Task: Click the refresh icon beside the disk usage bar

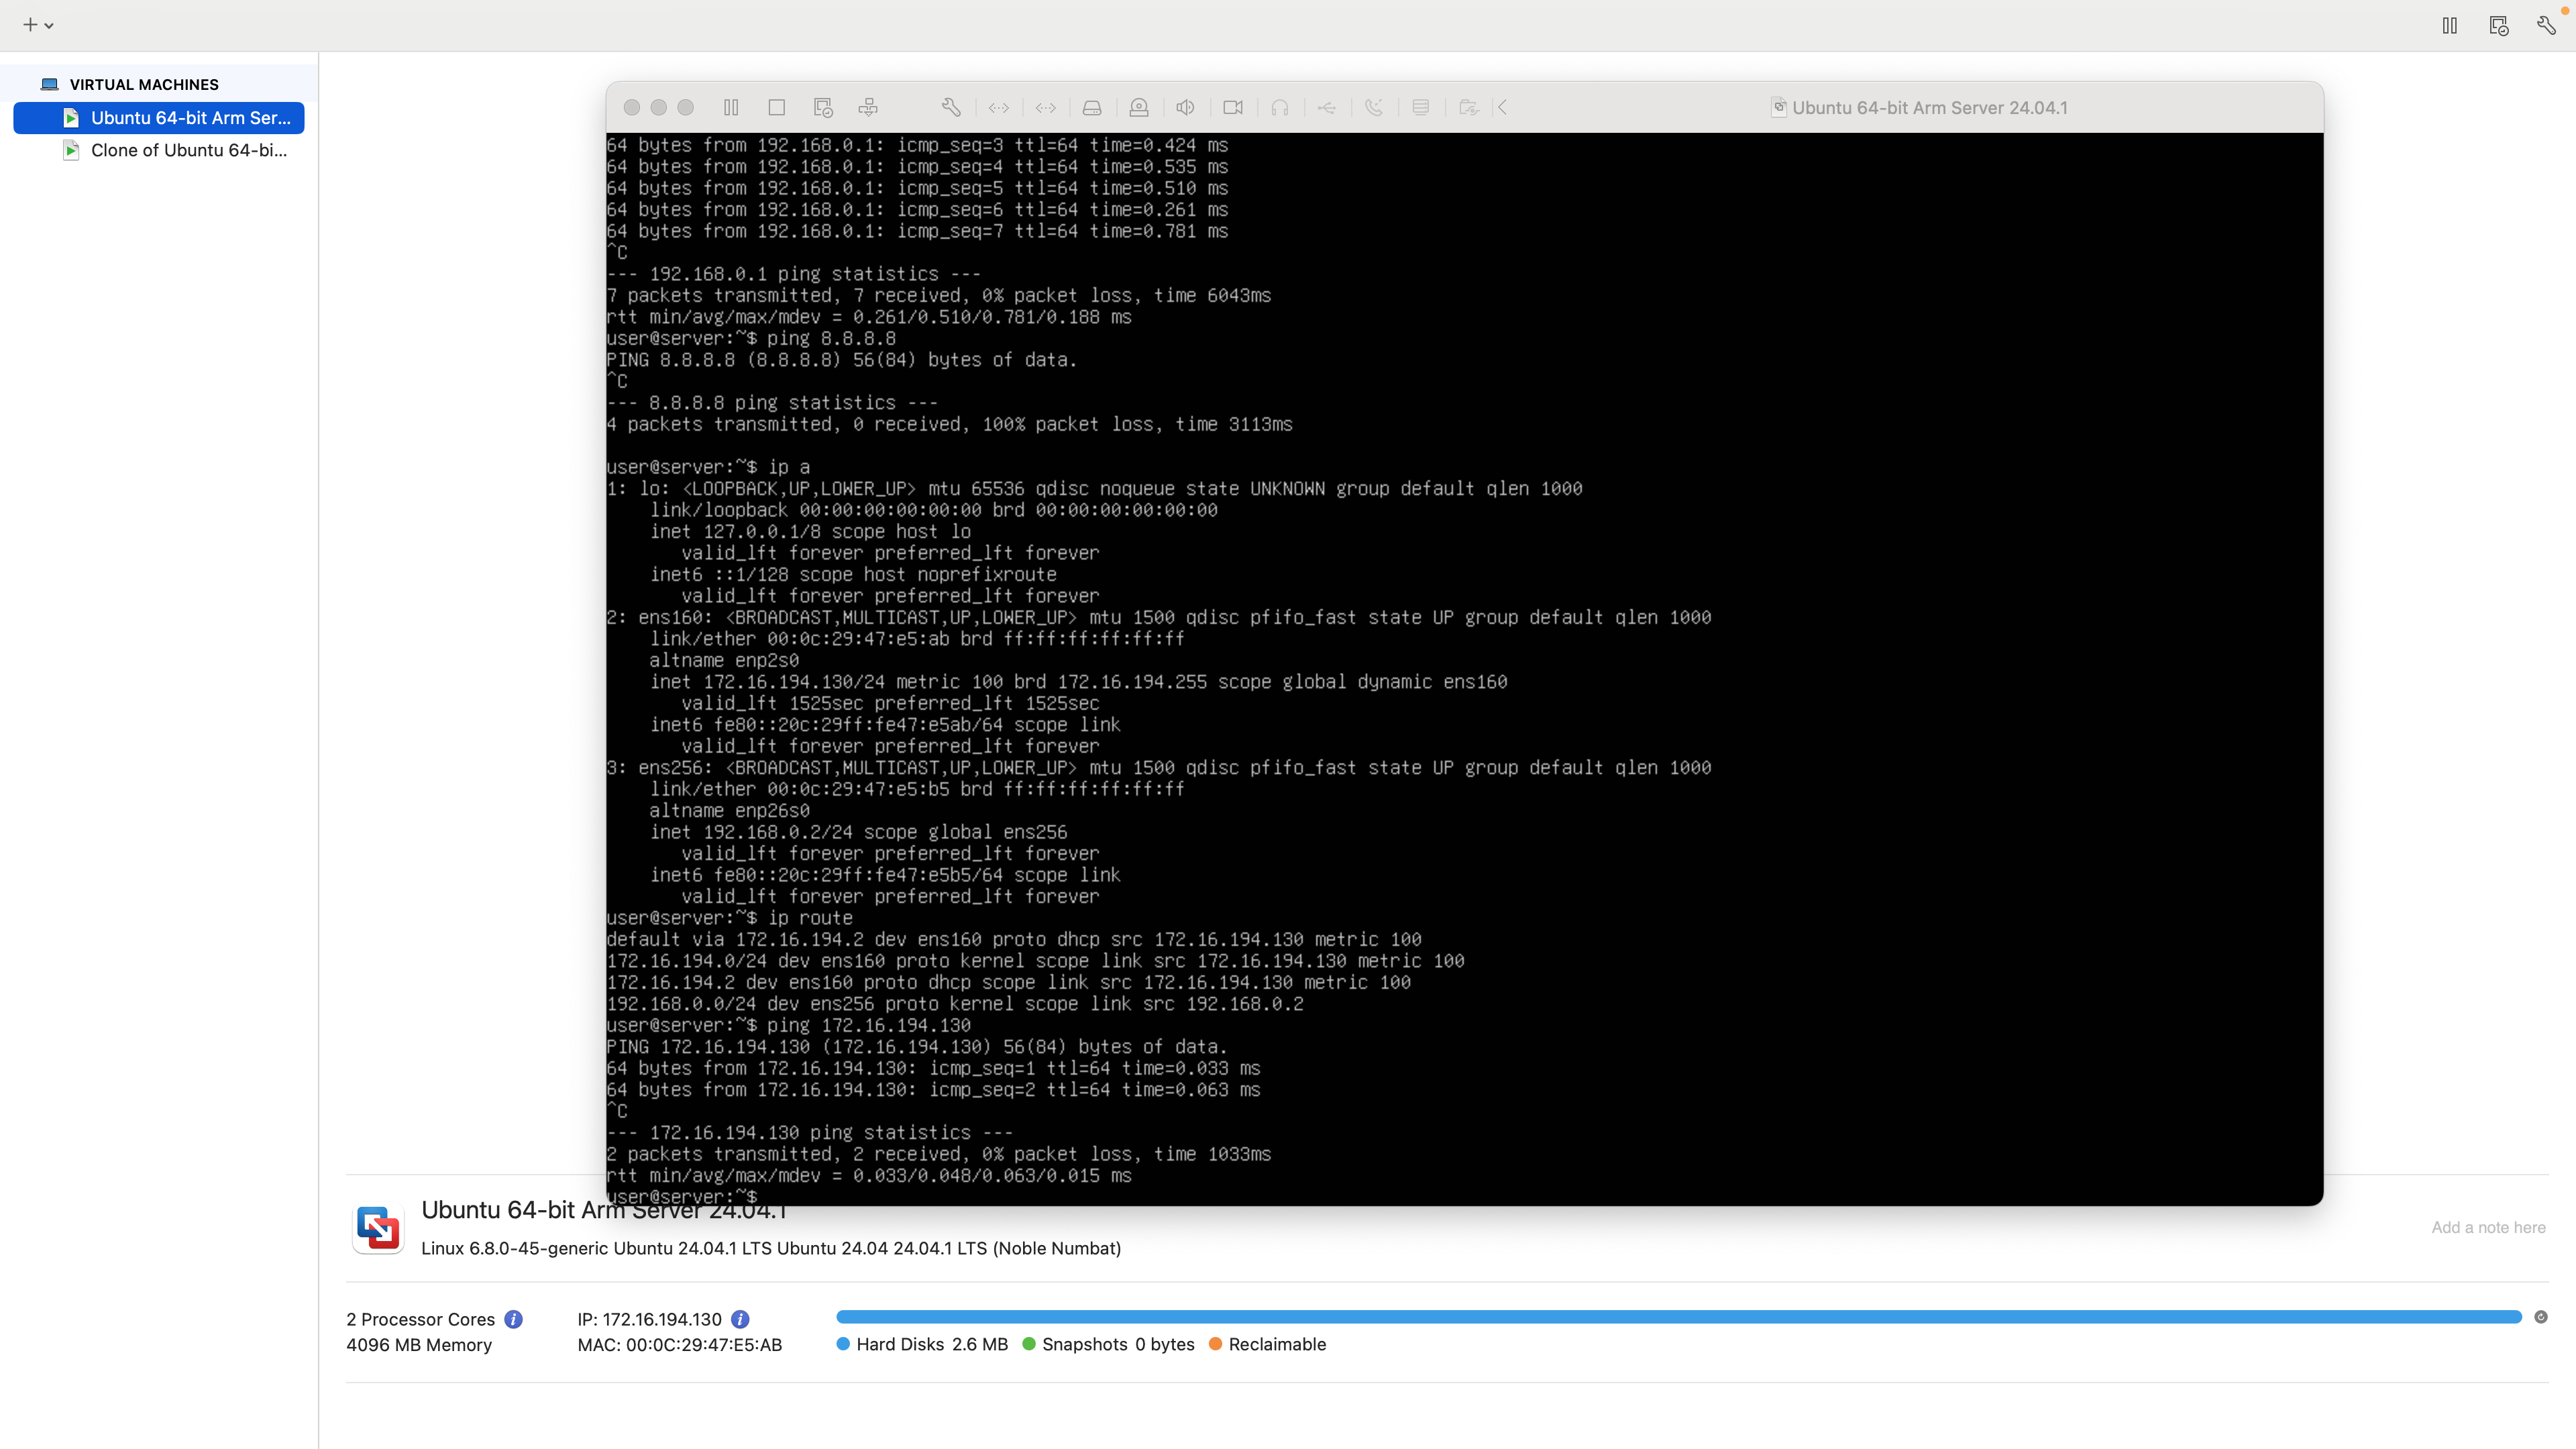Action: tap(2541, 1317)
